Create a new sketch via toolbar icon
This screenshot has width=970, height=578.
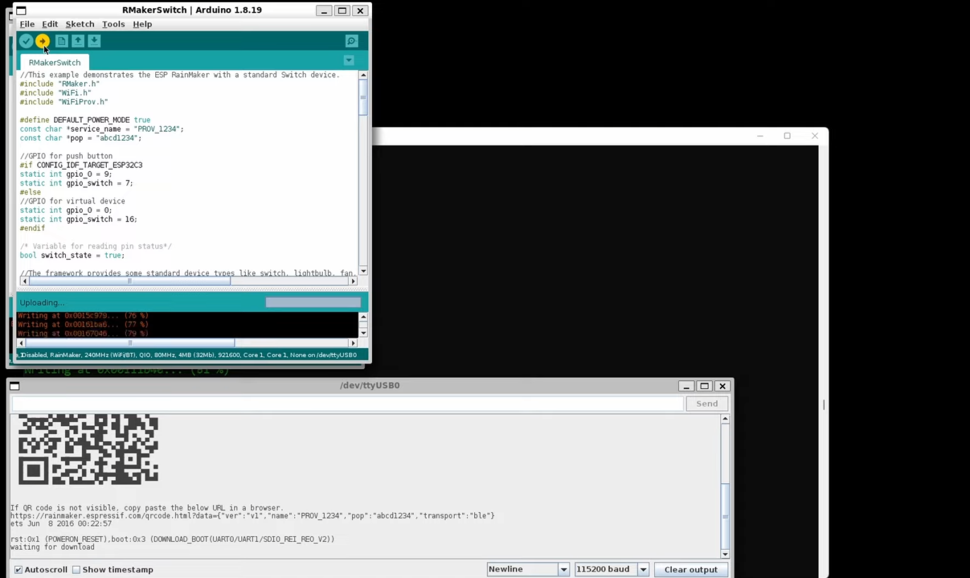click(x=61, y=41)
